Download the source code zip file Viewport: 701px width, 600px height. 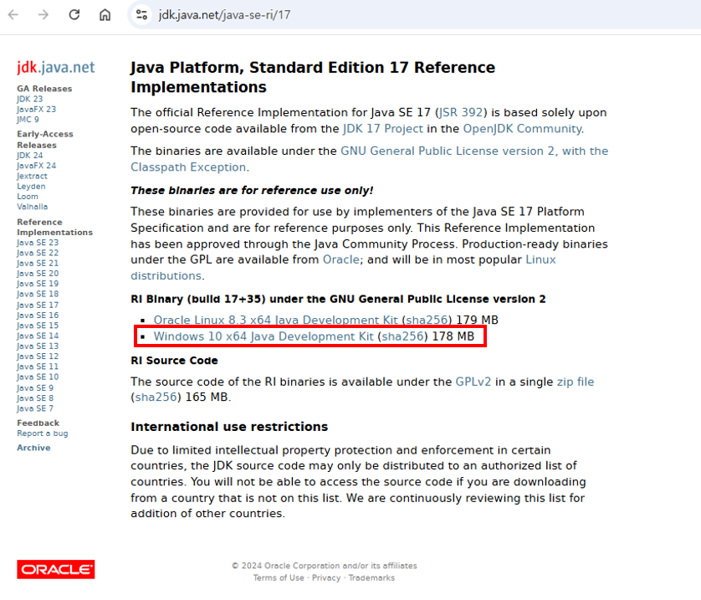[x=576, y=382]
